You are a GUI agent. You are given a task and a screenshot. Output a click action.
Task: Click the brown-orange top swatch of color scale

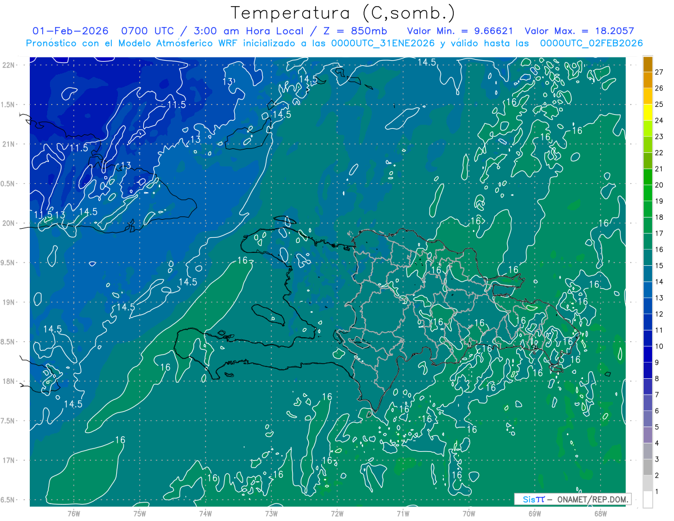point(648,64)
